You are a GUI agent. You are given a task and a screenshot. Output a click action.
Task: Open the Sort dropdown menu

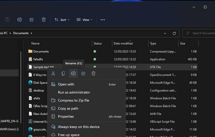(x=62, y=20)
